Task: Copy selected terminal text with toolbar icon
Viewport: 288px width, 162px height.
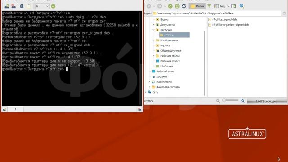Action: coord(22,6)
